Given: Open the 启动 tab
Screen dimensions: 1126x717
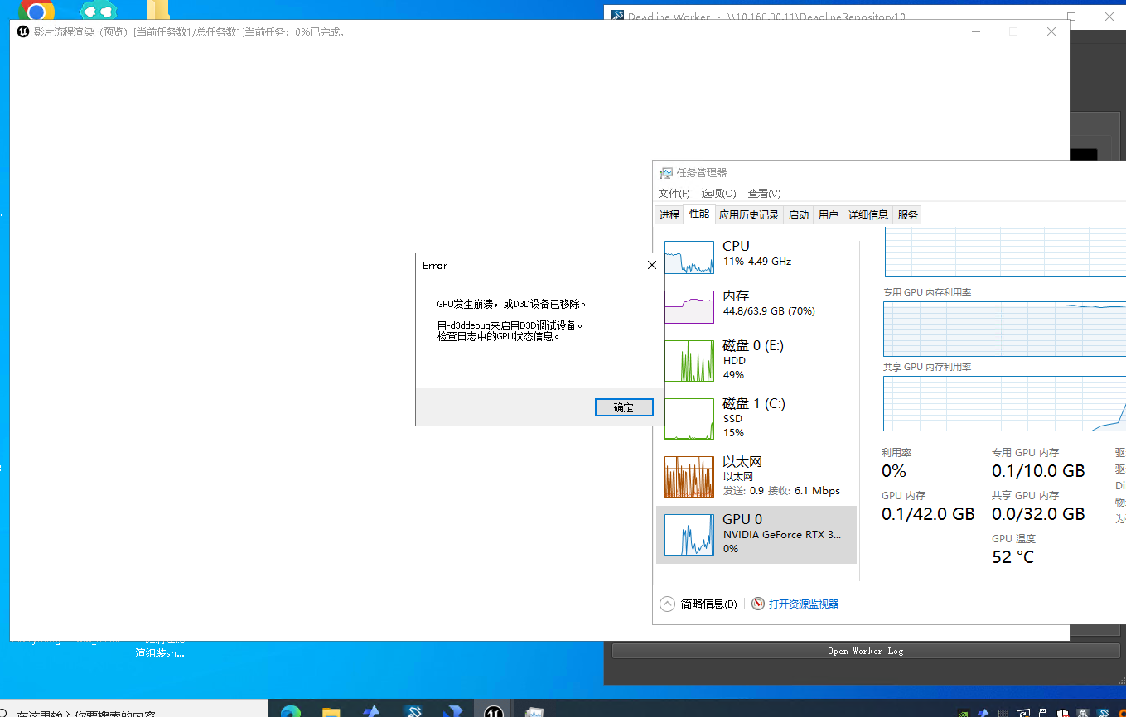Looking at the screenshot, I should [799, 214].
